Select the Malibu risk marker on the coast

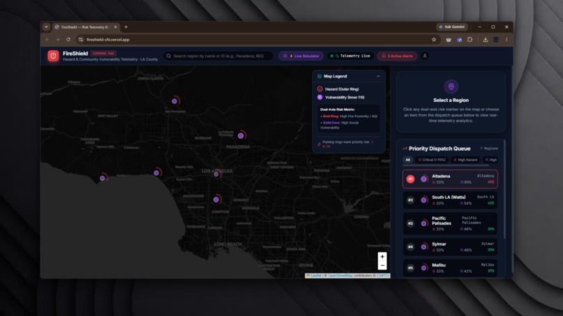[103, 178]
